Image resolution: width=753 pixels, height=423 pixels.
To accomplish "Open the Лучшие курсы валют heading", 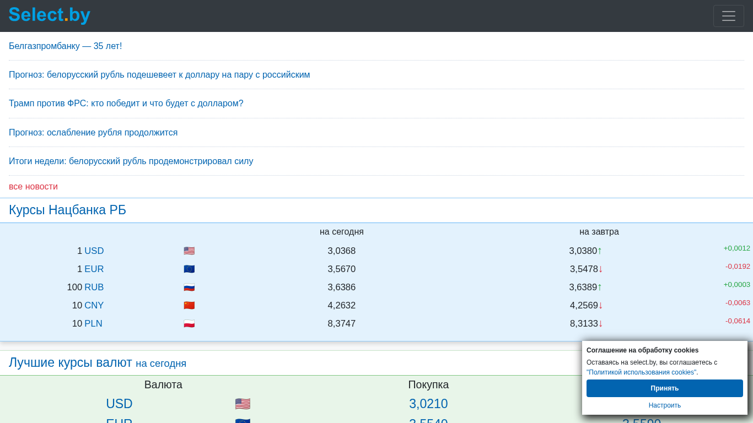I will pos(71,363).
